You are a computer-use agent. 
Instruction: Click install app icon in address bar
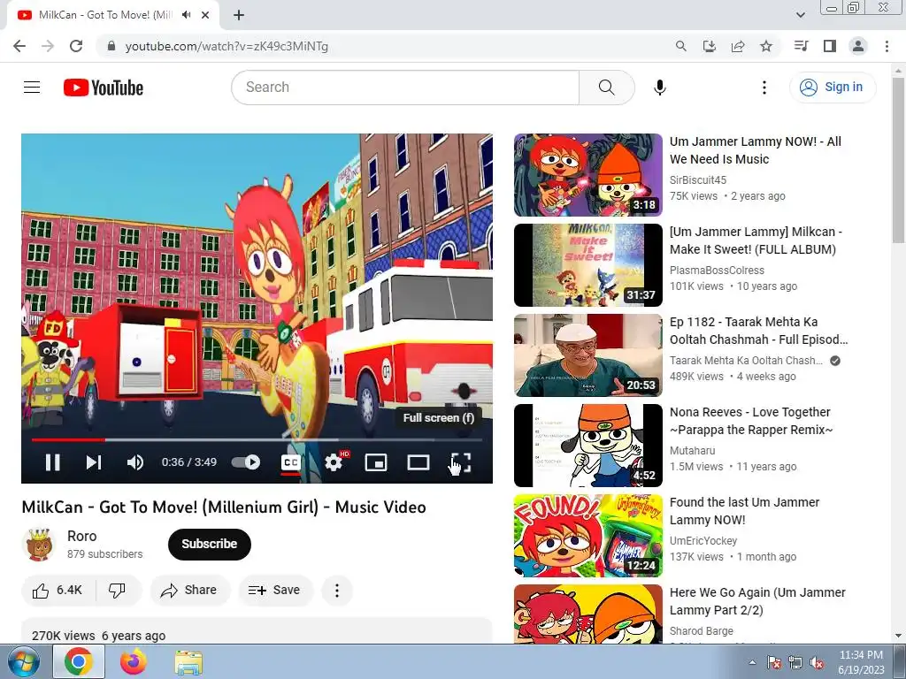coord(710,46)
